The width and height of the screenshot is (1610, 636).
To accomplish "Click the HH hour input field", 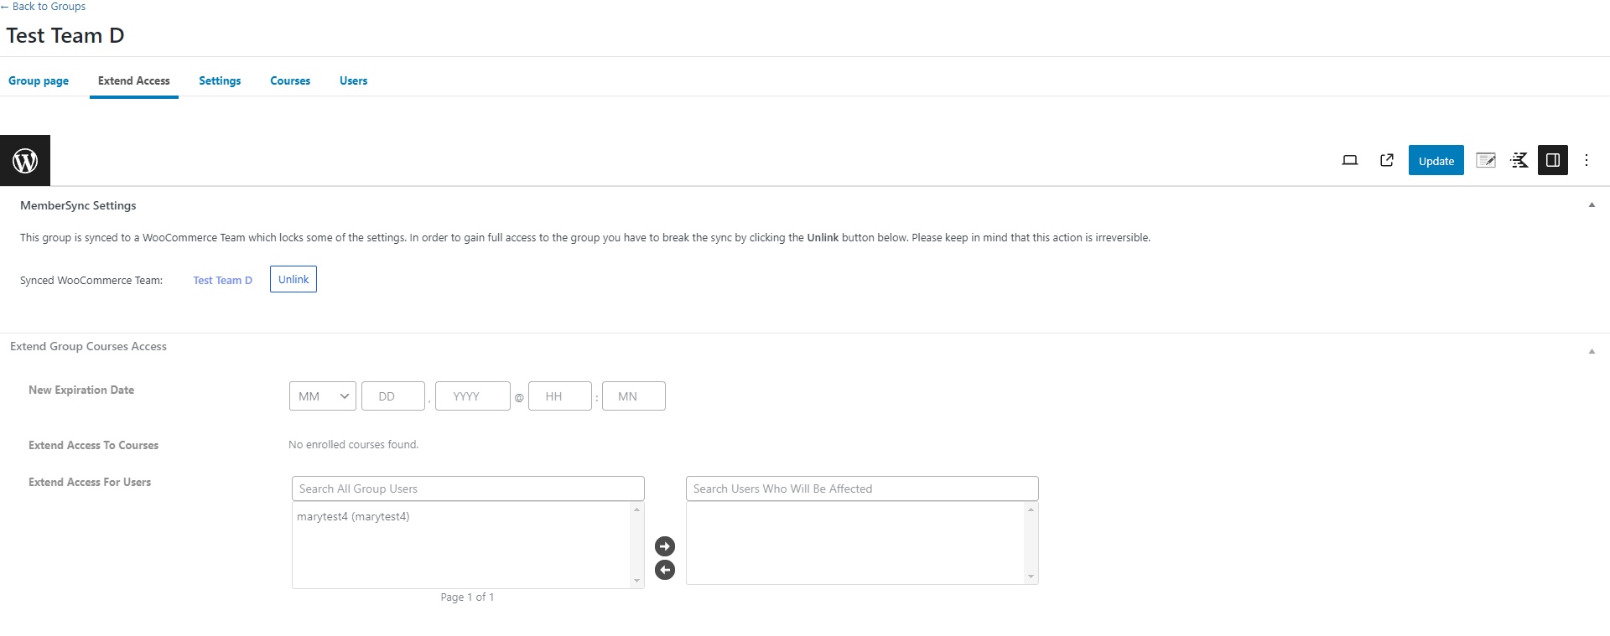I will pos(560,396).
